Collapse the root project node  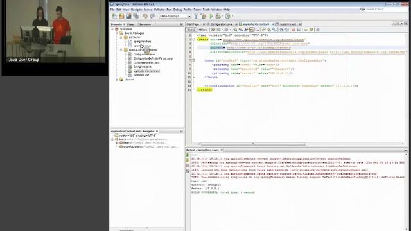coord(112,29)
